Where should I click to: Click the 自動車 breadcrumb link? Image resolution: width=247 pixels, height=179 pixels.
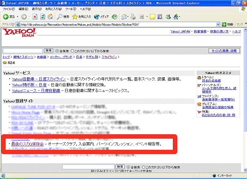[42, 57]
